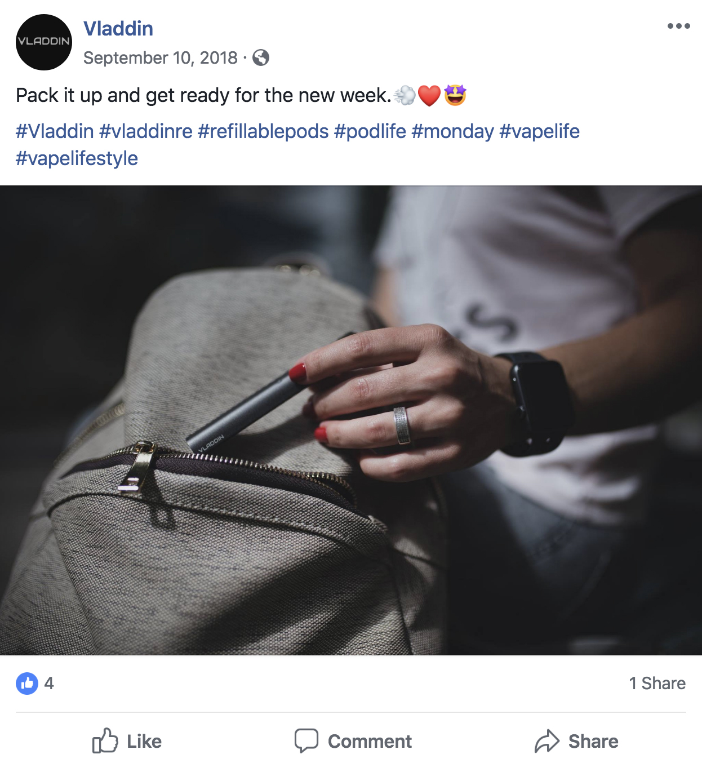Open the post photo of the vape pen

click(x=351, y=420)
